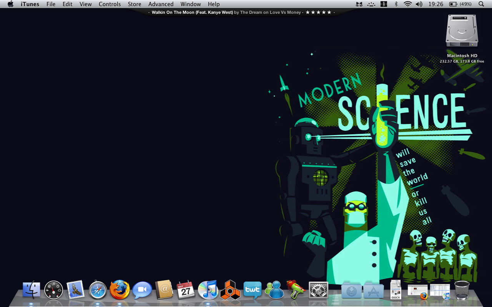The height and width of the screenshot is (307, 492).
Task: Open the Mail app in dock
Action: [x=75, y=290]
